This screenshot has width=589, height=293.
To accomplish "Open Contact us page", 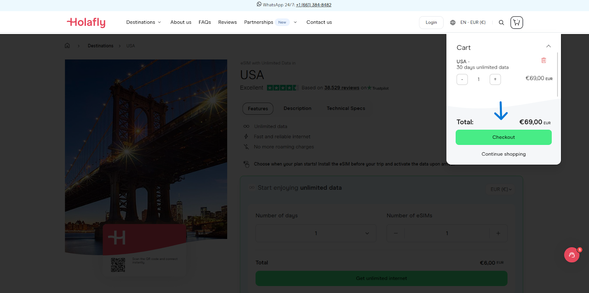I will pyautogui.click(x=319, y=22).
